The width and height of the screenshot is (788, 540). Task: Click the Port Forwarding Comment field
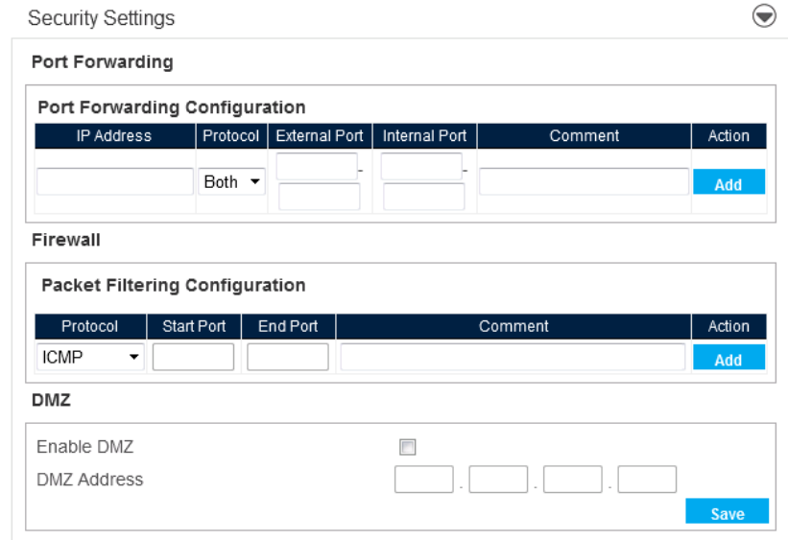coord(584,181)
